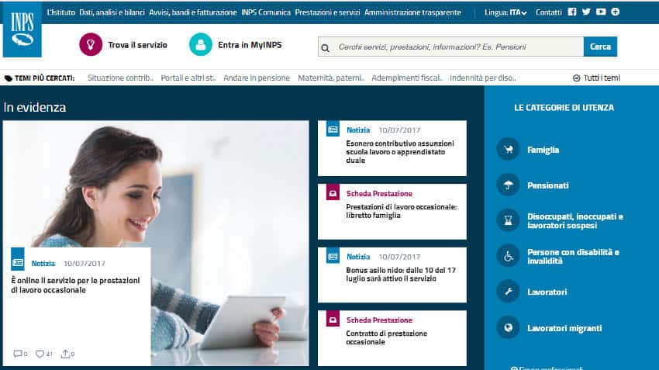This screenshot has height=370, width=659.
Task: Click the INPS logo
Action: [x=22, y=29]
